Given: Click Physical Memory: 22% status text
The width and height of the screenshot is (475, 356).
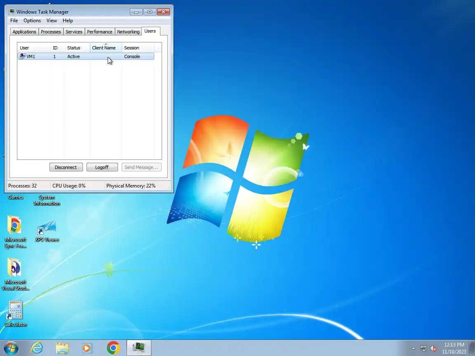Looking at the screenshot, I should coord(131,186).
